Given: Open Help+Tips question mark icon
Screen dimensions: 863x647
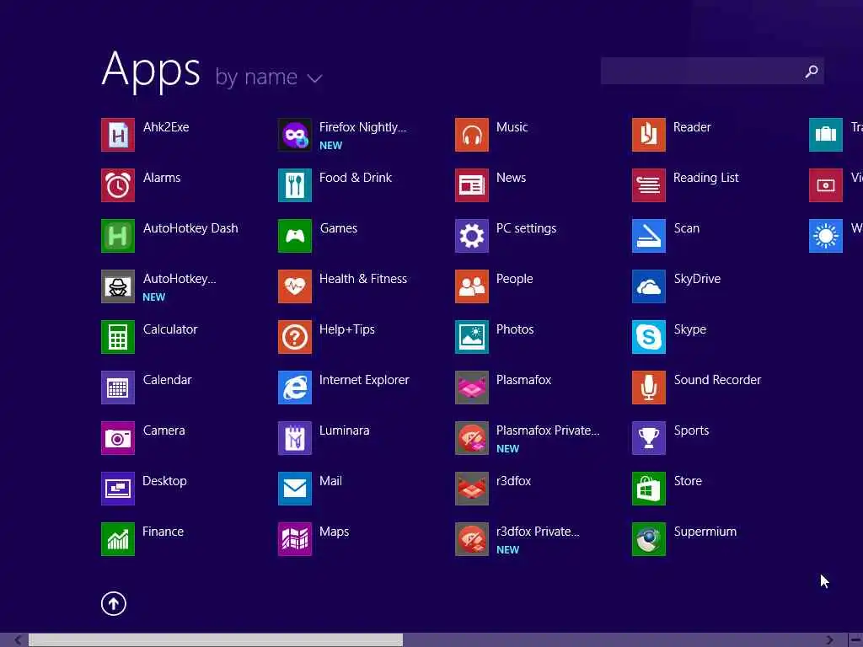Looking at the screenshot, I should tap(295, 337).
